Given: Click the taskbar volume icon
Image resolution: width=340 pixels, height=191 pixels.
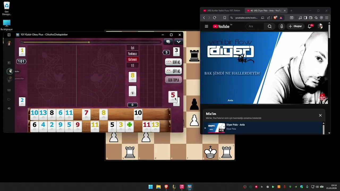Looking at the screenshot, I should pos(317,187).
